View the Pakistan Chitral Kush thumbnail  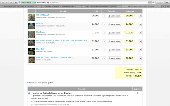(x=31, y=43)
